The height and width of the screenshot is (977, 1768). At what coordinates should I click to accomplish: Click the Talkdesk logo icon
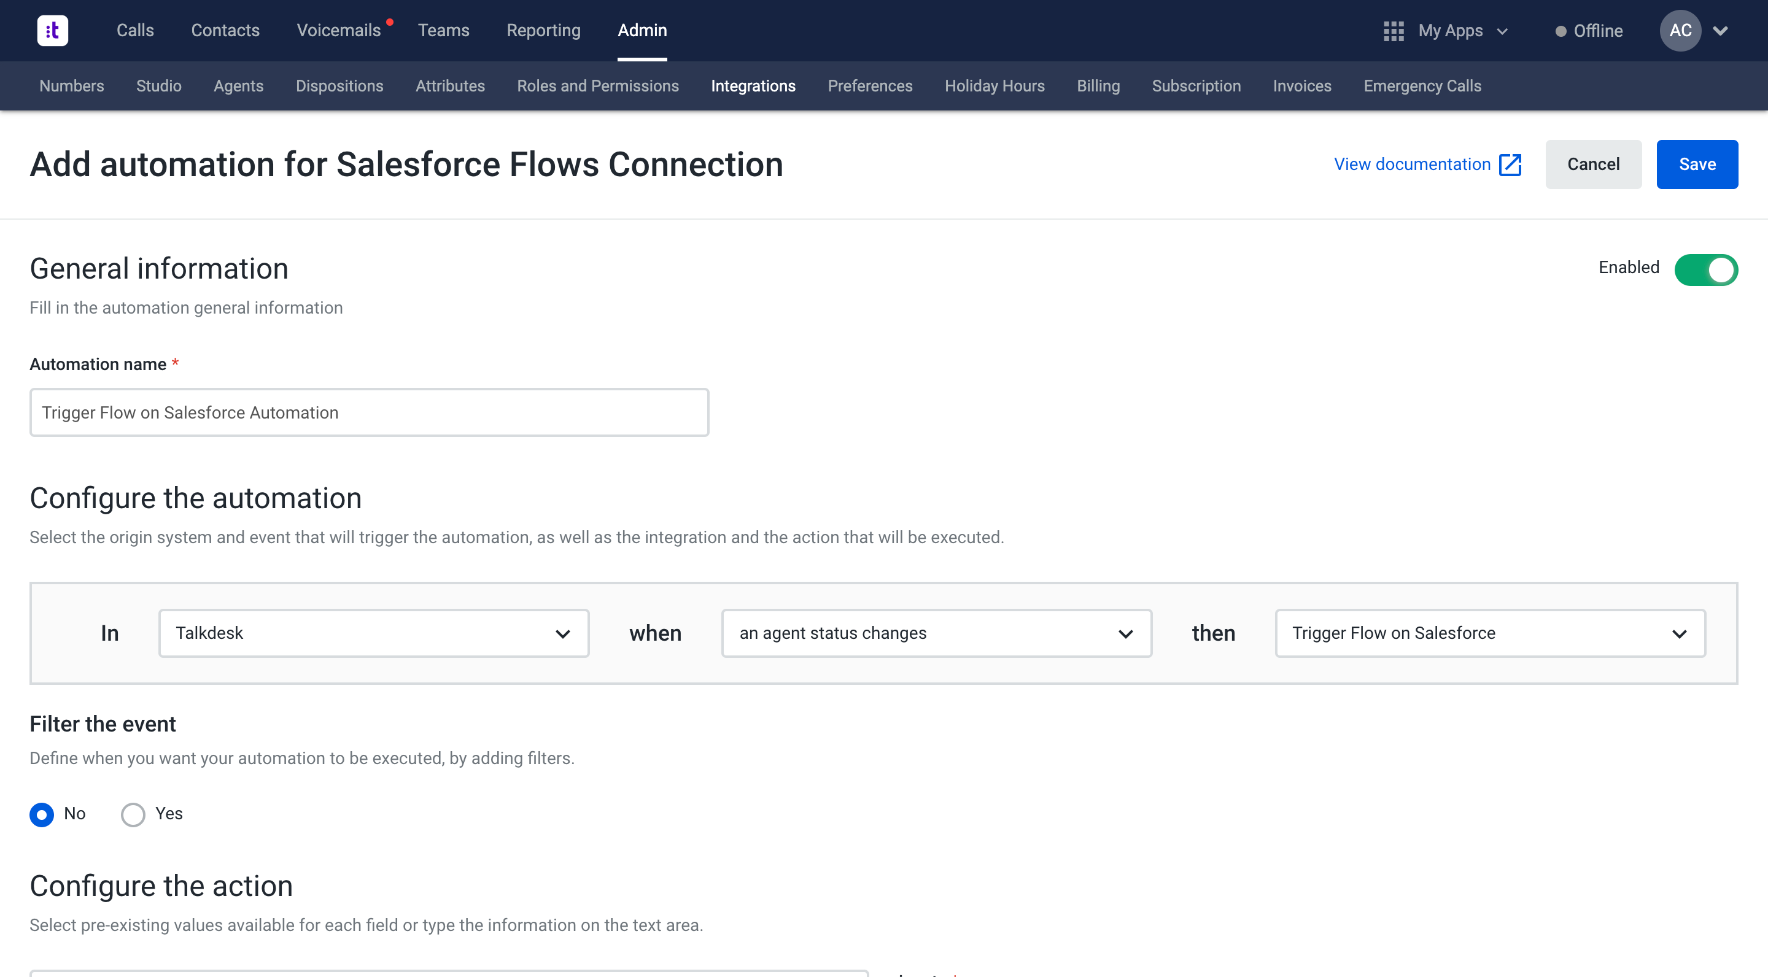52,30
